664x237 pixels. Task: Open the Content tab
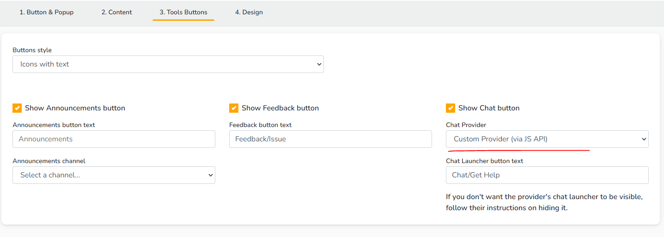click(116, 12)
